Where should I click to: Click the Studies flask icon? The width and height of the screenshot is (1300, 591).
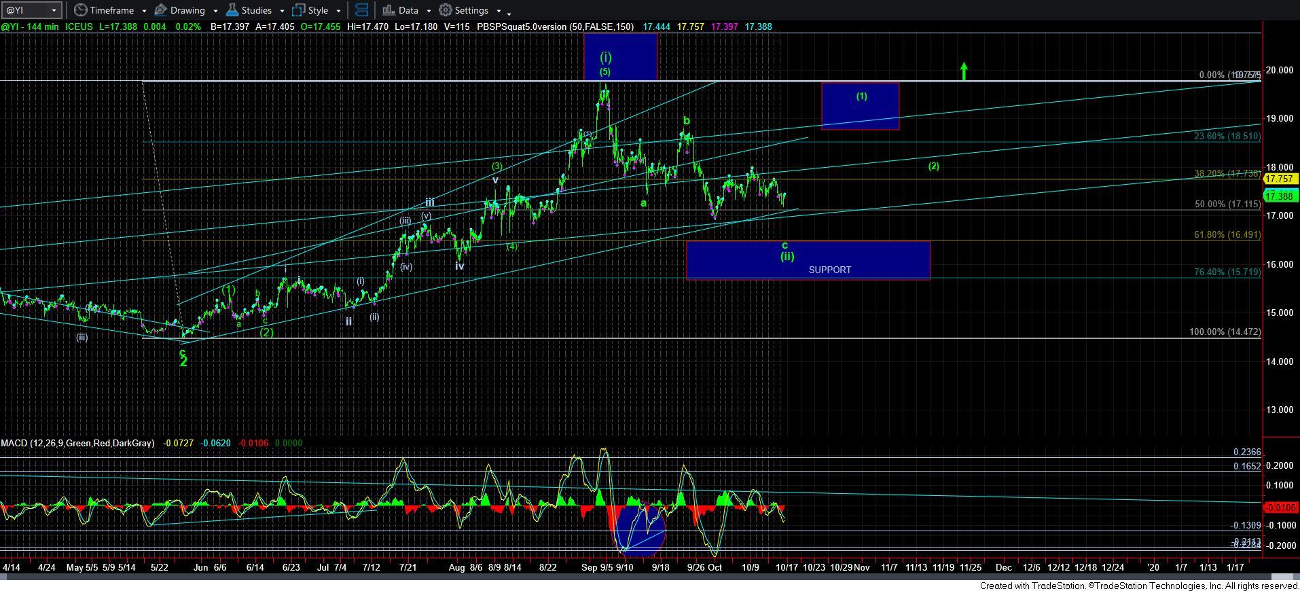232,10
